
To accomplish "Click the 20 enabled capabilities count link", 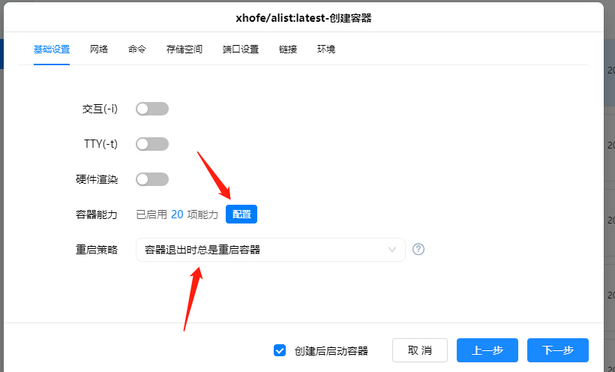I will pos(177,214).
